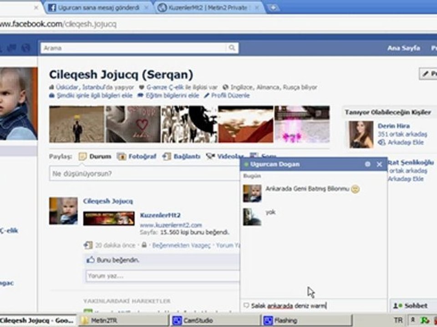
Task: Open first profile photo strip thumbnail with man
Action: tap(76, 124)
